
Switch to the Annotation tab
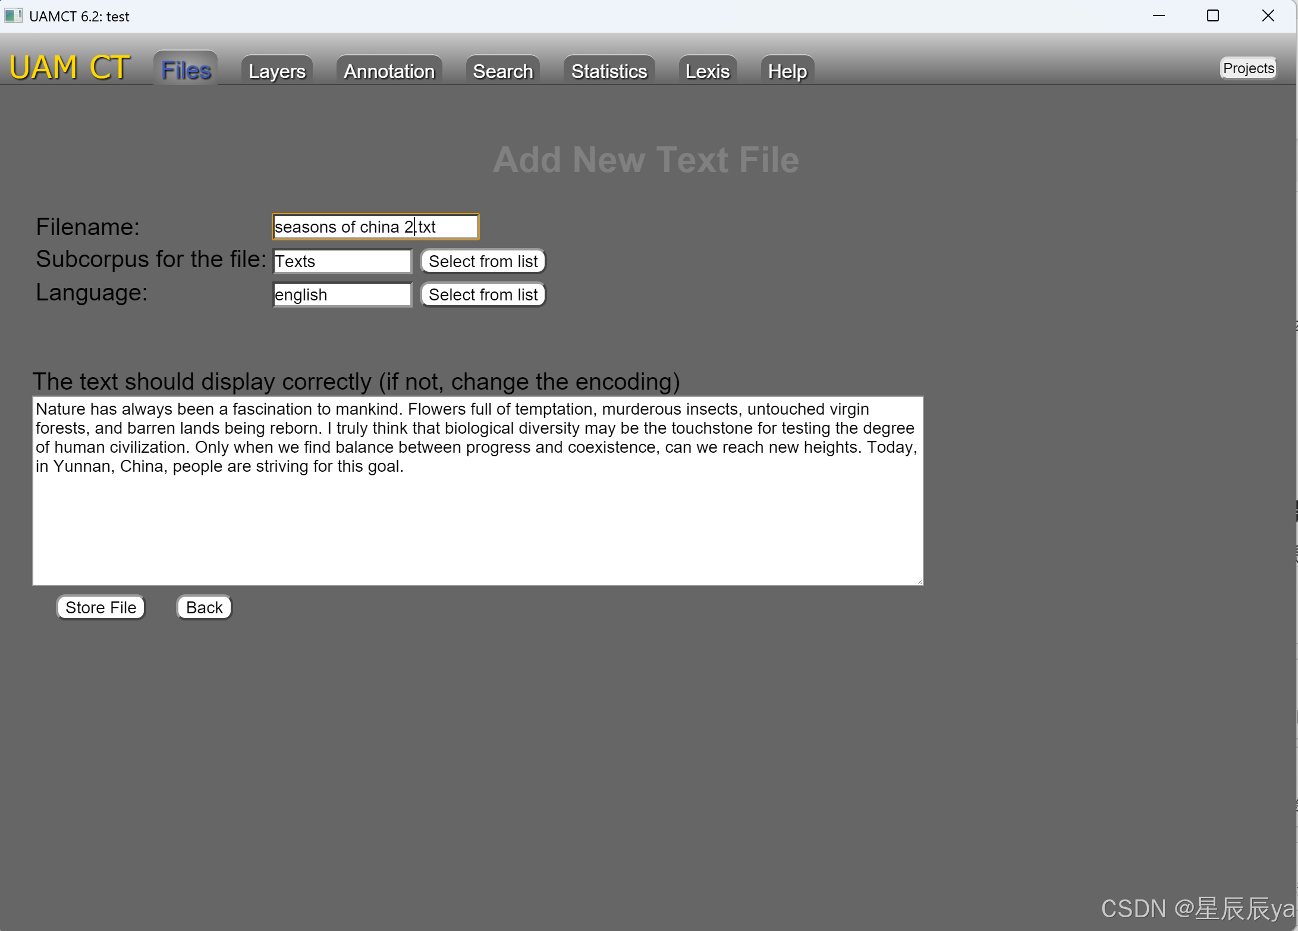388,70
